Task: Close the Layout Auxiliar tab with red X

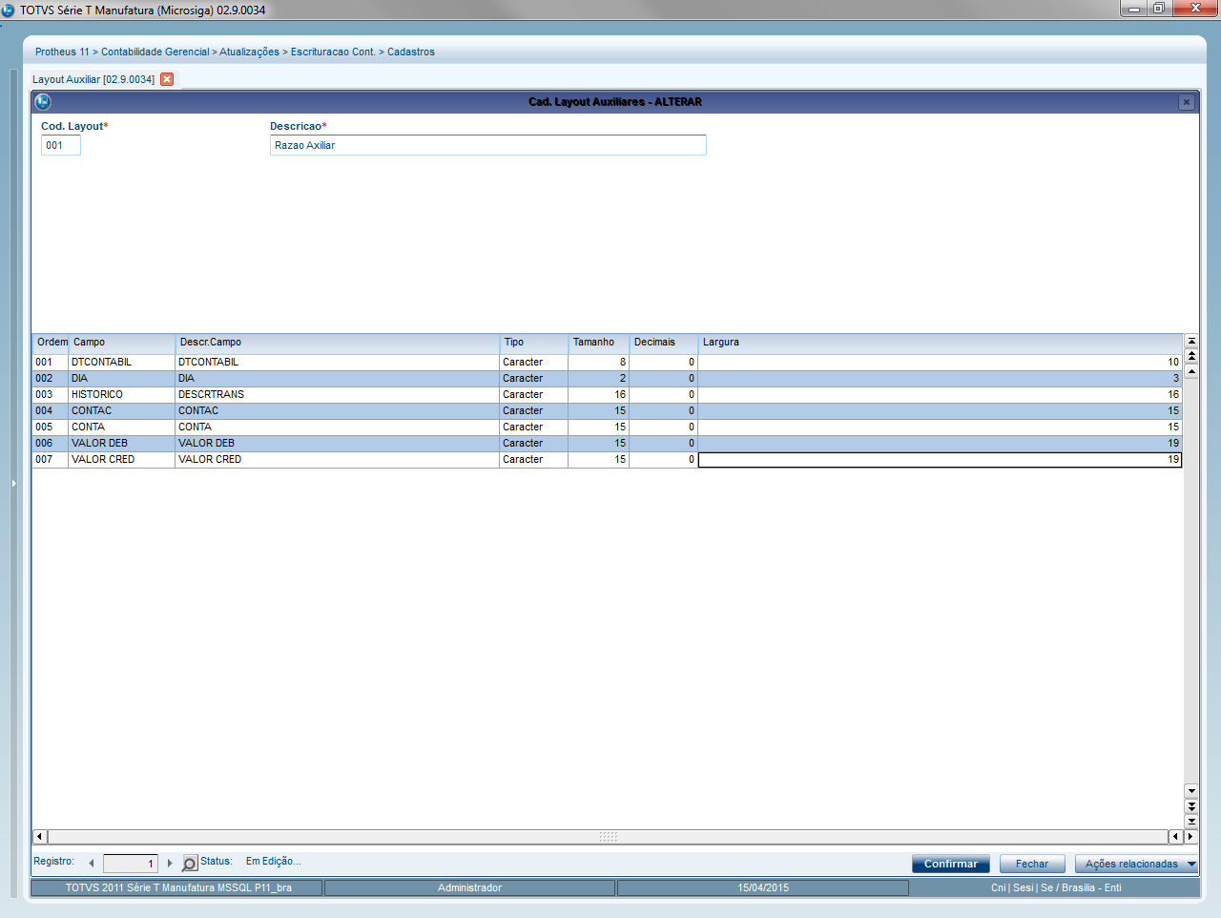Action: [x=167, y=79]
